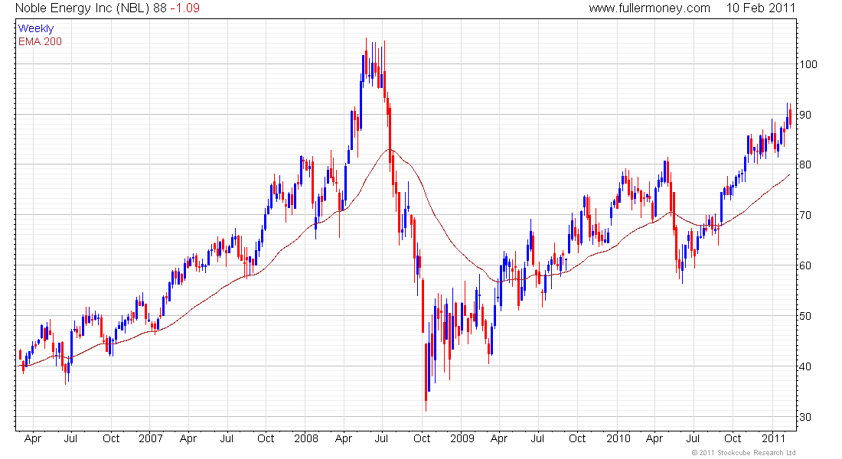Click the y-axis label '90'

(x=805, y=114)
